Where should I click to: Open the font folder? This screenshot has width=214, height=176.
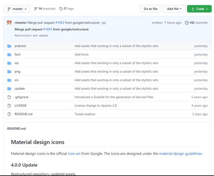click(18, 54)
